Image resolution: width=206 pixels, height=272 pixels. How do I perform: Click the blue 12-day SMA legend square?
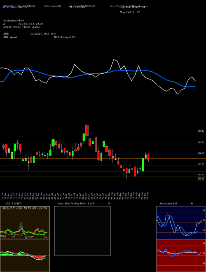click(x=4, y=7)
